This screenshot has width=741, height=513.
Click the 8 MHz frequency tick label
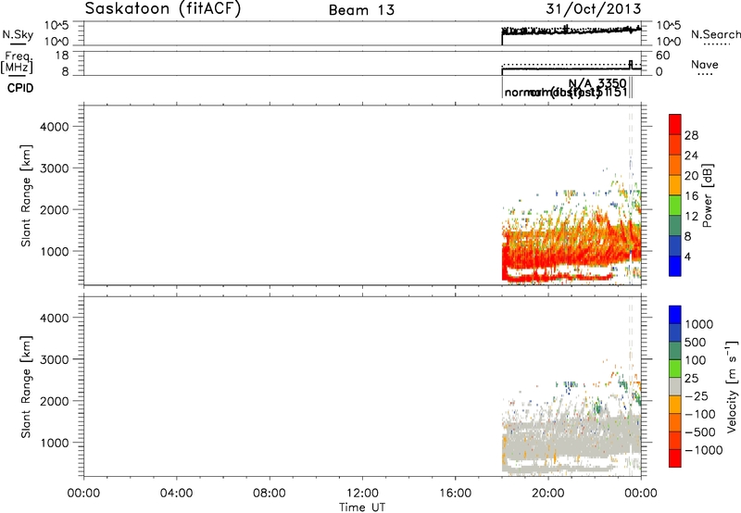pyautogui.click(x=65, y=72)
